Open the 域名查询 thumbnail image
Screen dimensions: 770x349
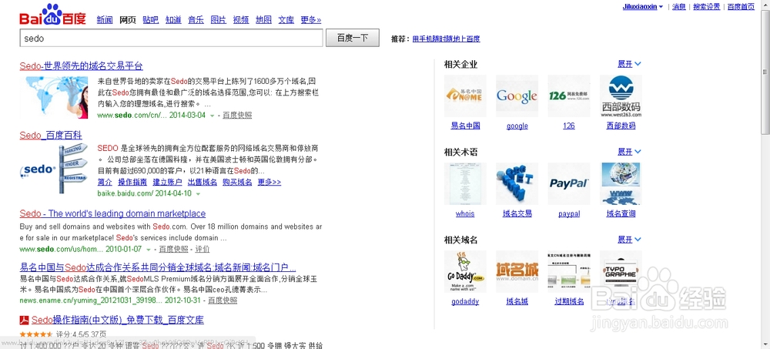click(x=621, y=184)
